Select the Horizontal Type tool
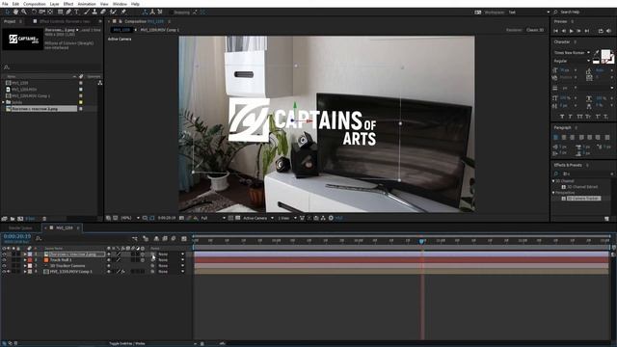Screen dimensions: 617x347 click(76, 13)
